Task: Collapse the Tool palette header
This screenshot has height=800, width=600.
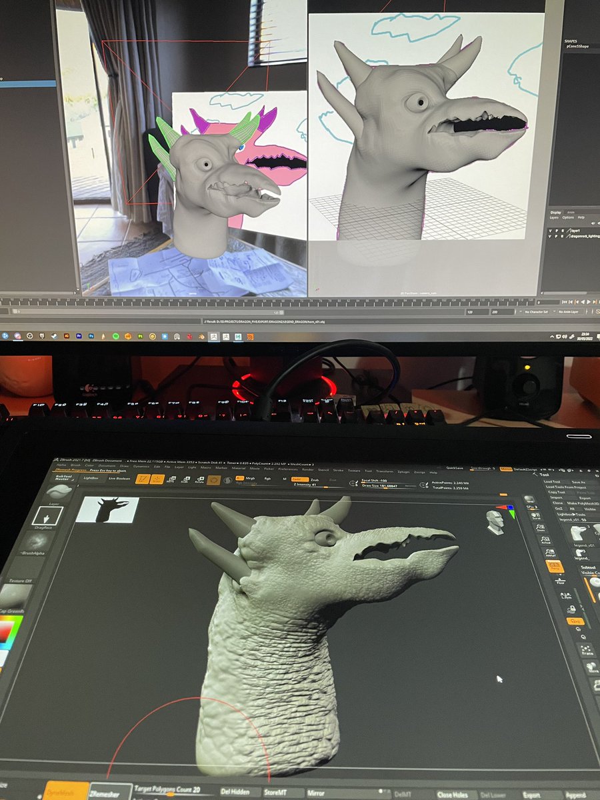Action: [x=545, y=475]
